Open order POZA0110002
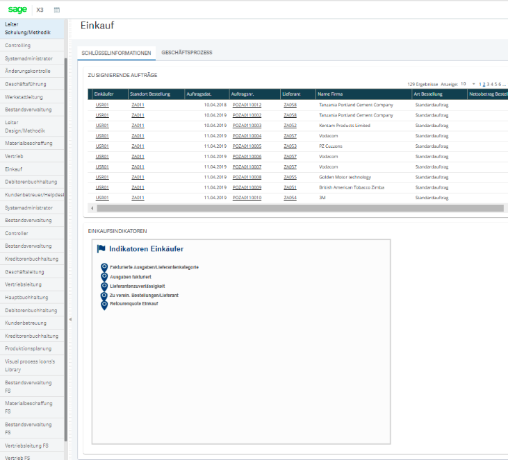Viewport: 508px width, 460px height. coord(247,115)
